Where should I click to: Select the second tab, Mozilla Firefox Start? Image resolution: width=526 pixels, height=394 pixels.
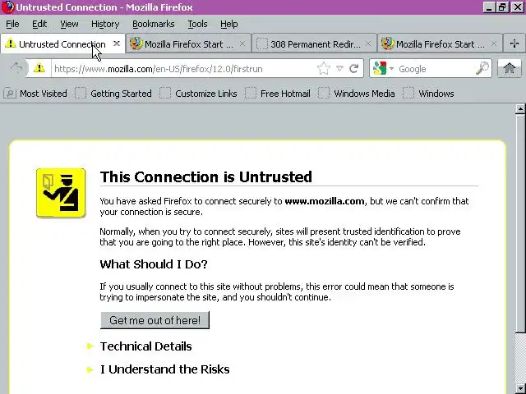(x=188, y=44)
